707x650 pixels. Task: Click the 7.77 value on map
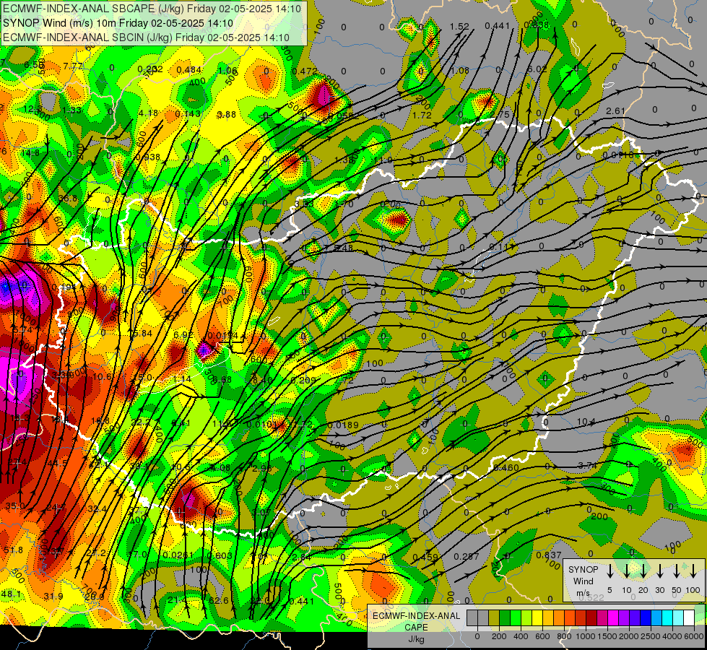[x=73, y=66]
